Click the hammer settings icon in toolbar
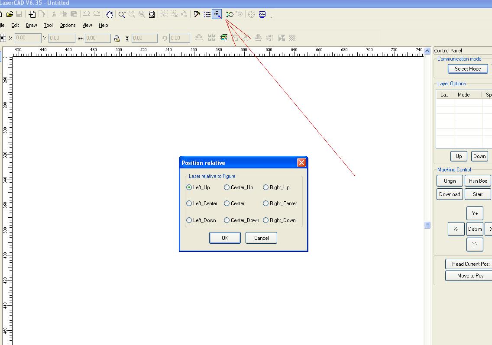492x345 pixels. (197, 14)
